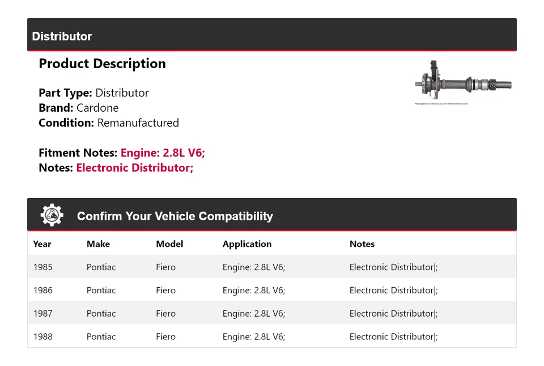Screen dimensions: 544x366
Task: Click the gear icon beside Confirm Your Vehicle Compatibility
Action: [x=52, y=215]
